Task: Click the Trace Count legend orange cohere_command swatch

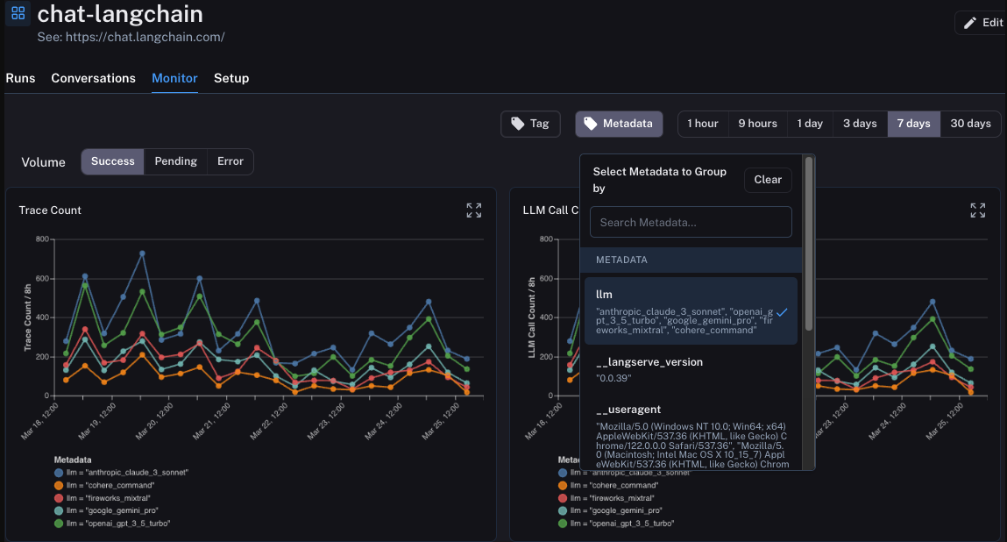Action: pos(59,485)
